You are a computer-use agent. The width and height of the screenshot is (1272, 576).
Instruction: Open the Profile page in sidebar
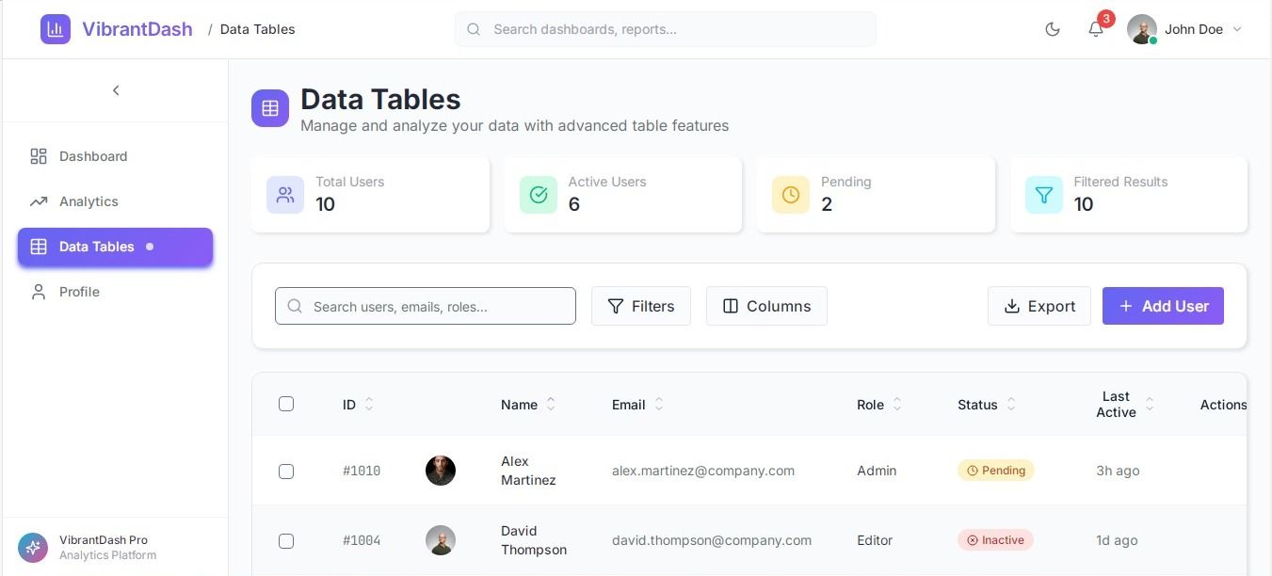79,292
